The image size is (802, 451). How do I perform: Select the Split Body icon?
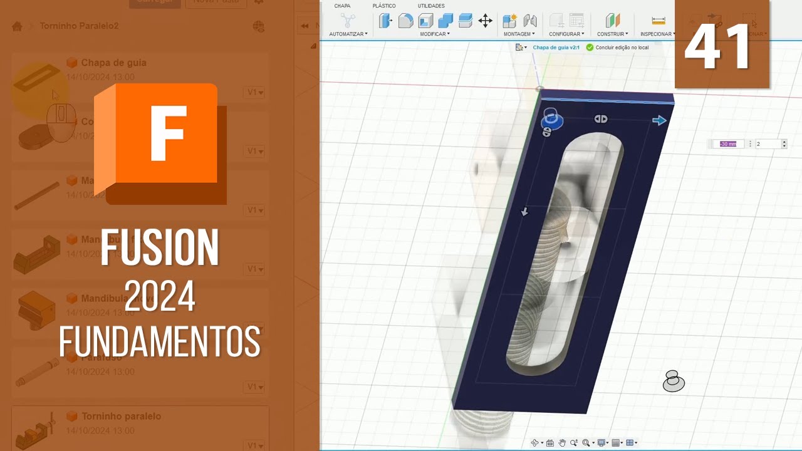[465, 21]
